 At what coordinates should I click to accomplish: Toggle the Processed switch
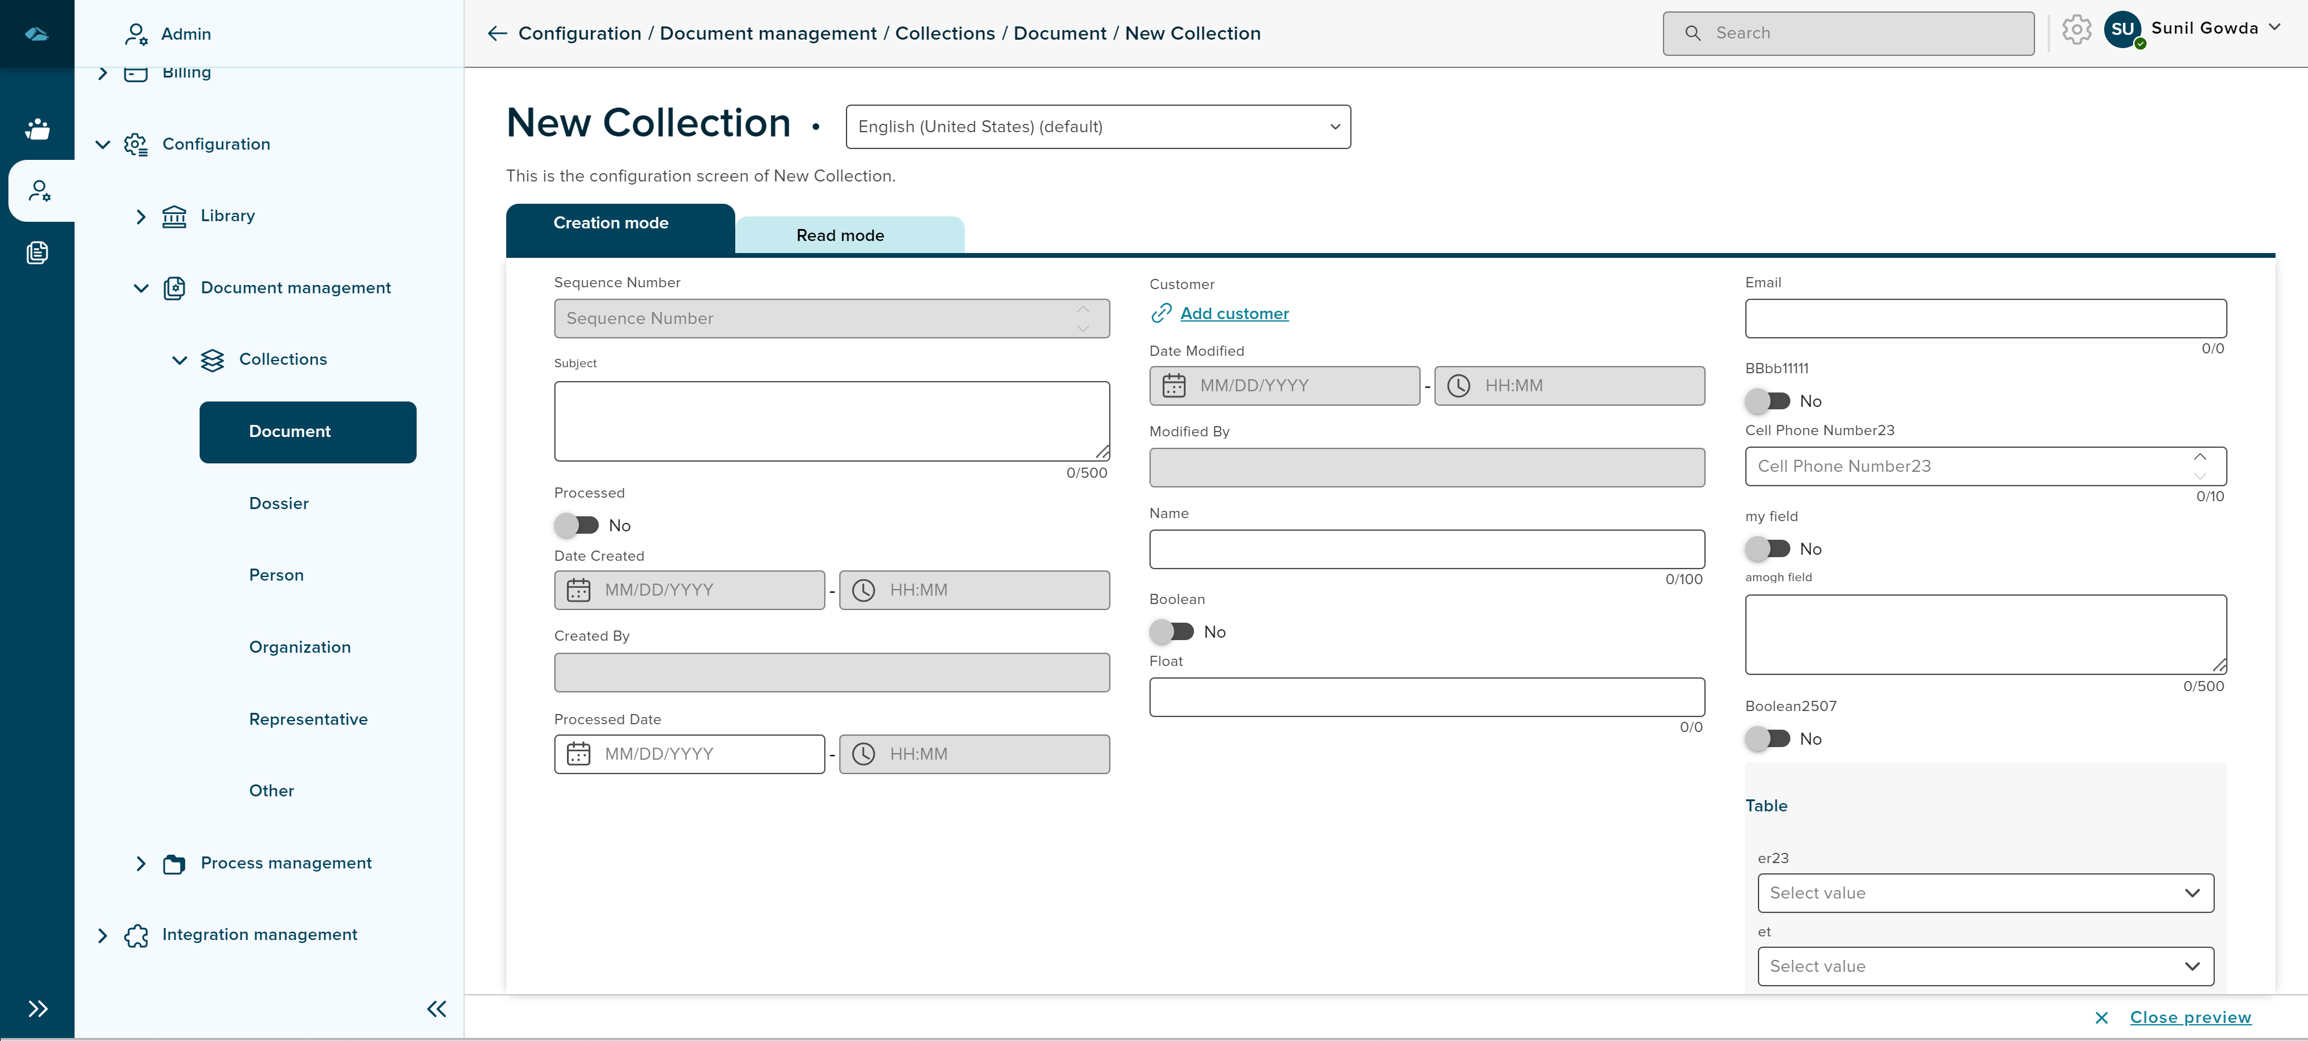(576, 525)
